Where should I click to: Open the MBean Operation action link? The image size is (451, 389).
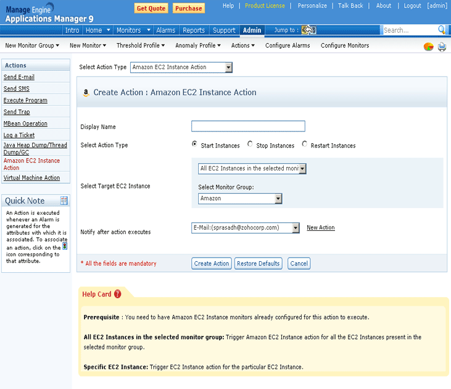(25, 123)
